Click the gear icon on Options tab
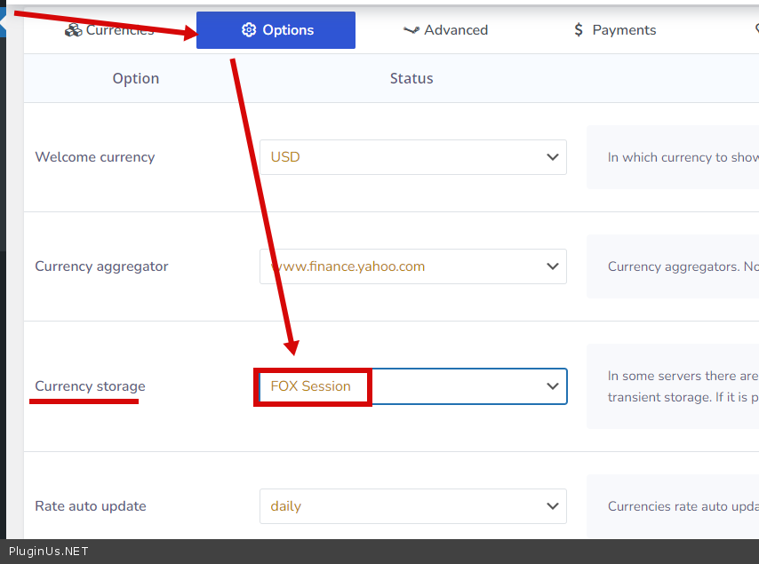Image resolution: width=759 pixels, height=564 pixels. pos(249,30)
